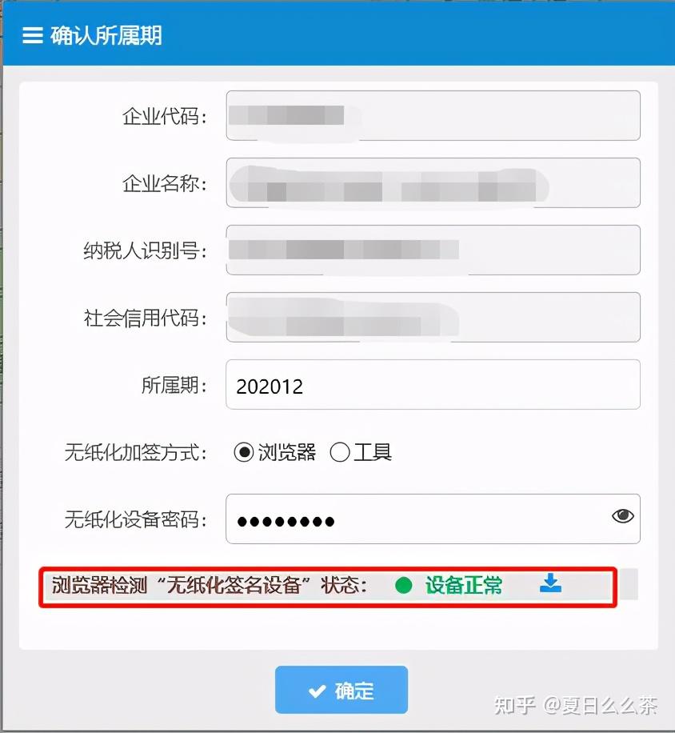The image size is (675, 733).
Task: Focus the 所属期 field showing 202012
Action: 433,385
